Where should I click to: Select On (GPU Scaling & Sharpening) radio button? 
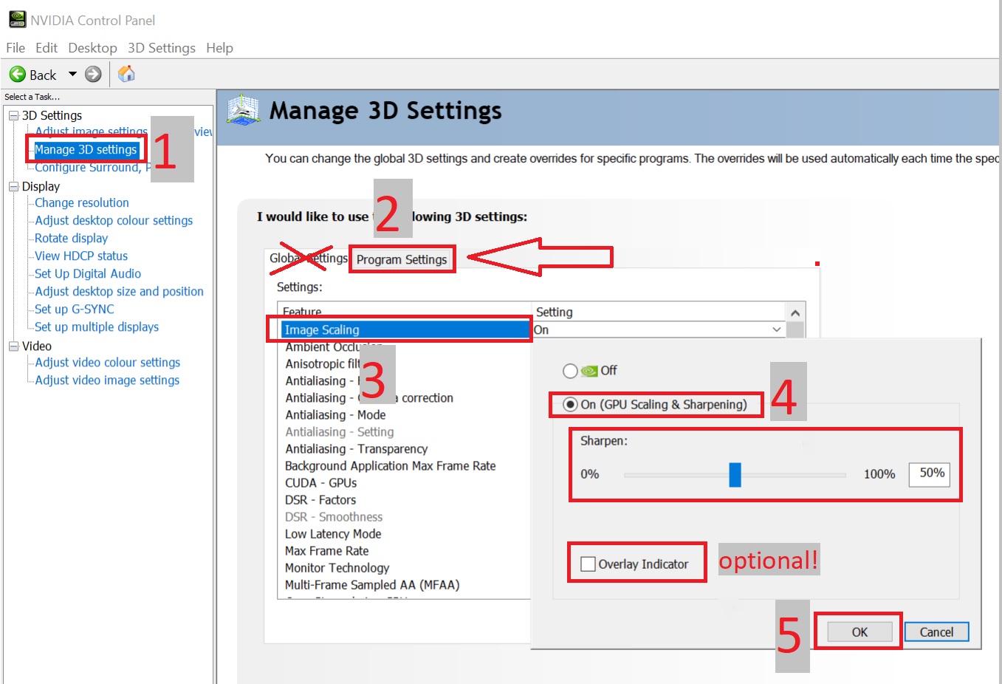click(570, 405)
